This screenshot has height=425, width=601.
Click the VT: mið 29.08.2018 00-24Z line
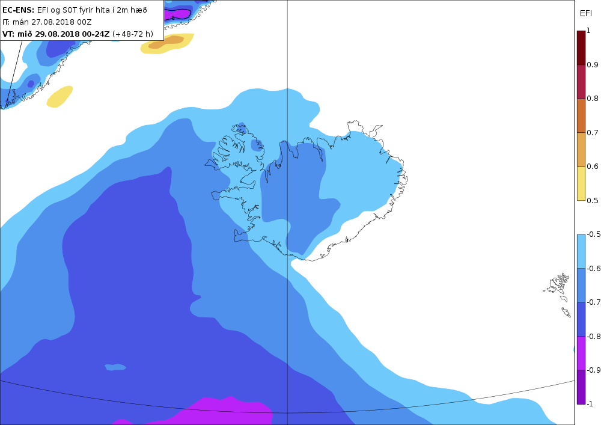coord(78,34)
